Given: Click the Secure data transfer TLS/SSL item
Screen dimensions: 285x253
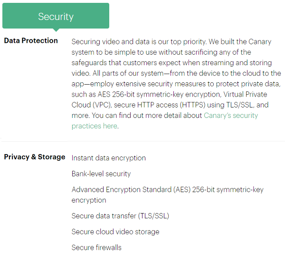Looking at the screenshot, I should tap(120, 216).
